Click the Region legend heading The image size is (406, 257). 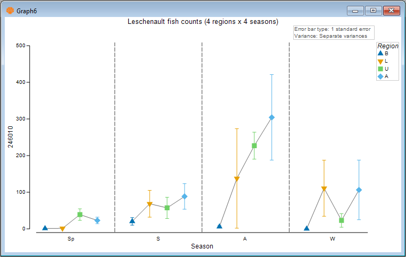[387, 46]
